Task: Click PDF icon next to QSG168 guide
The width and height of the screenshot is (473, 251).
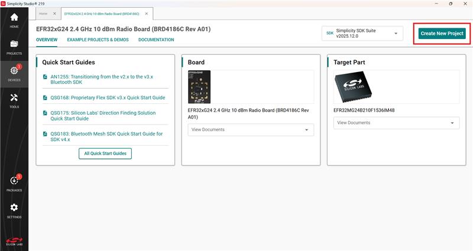Action: 45,97
